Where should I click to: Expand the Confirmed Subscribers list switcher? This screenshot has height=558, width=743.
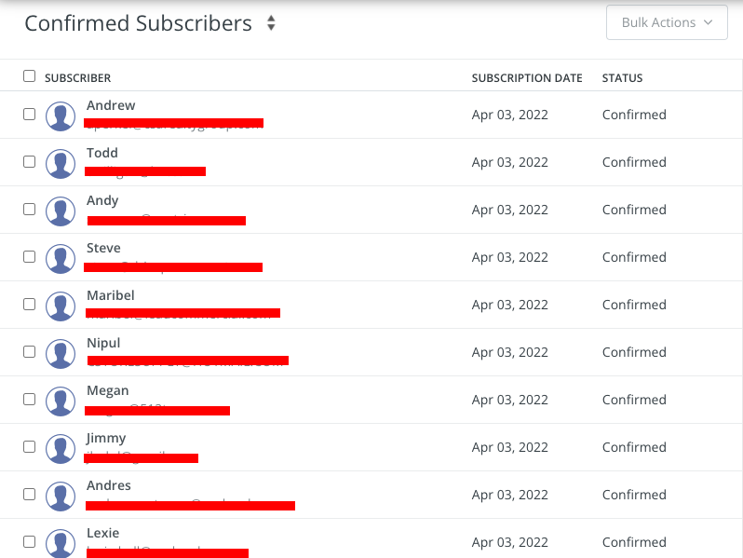271,23
